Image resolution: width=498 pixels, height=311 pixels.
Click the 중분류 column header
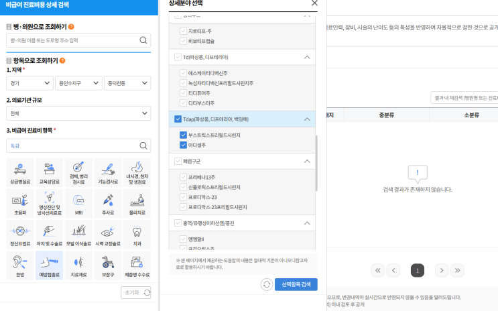(x=387, y=115)
